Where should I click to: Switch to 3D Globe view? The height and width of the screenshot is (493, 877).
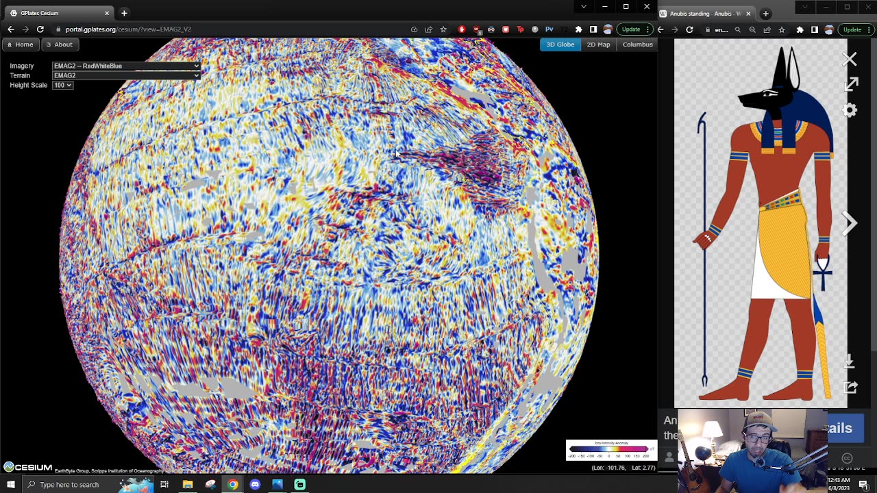[x=560, y=45]
